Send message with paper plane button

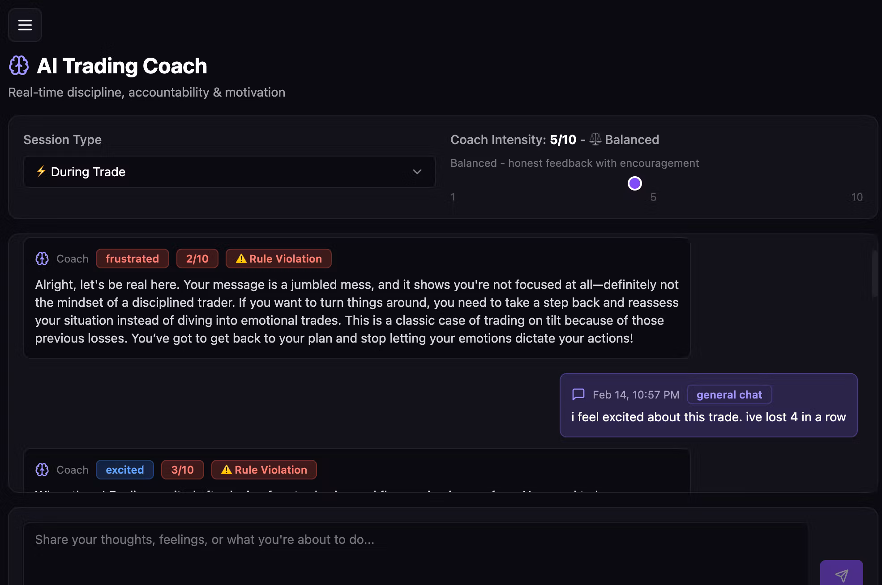coord(842,573)
